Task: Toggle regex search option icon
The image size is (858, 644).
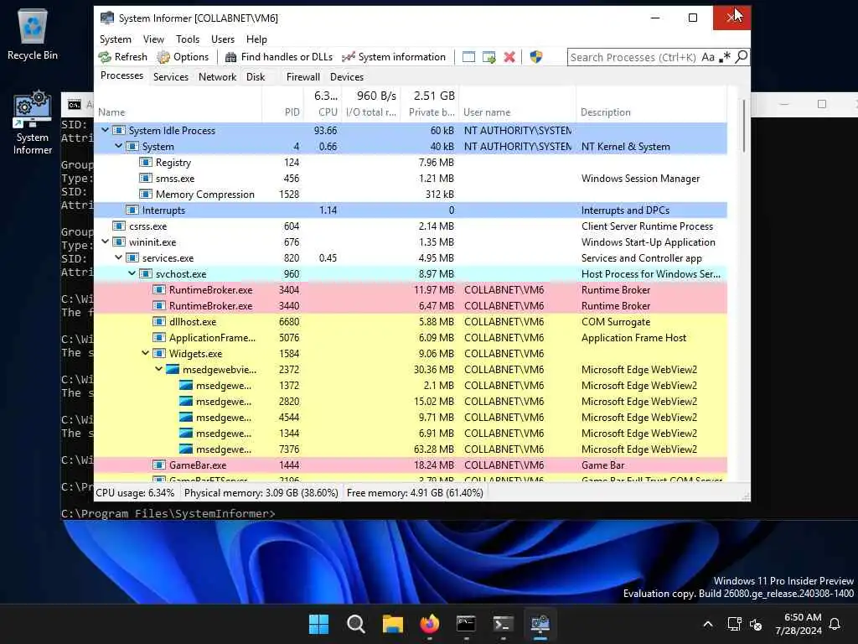Action: coord(725,57)
